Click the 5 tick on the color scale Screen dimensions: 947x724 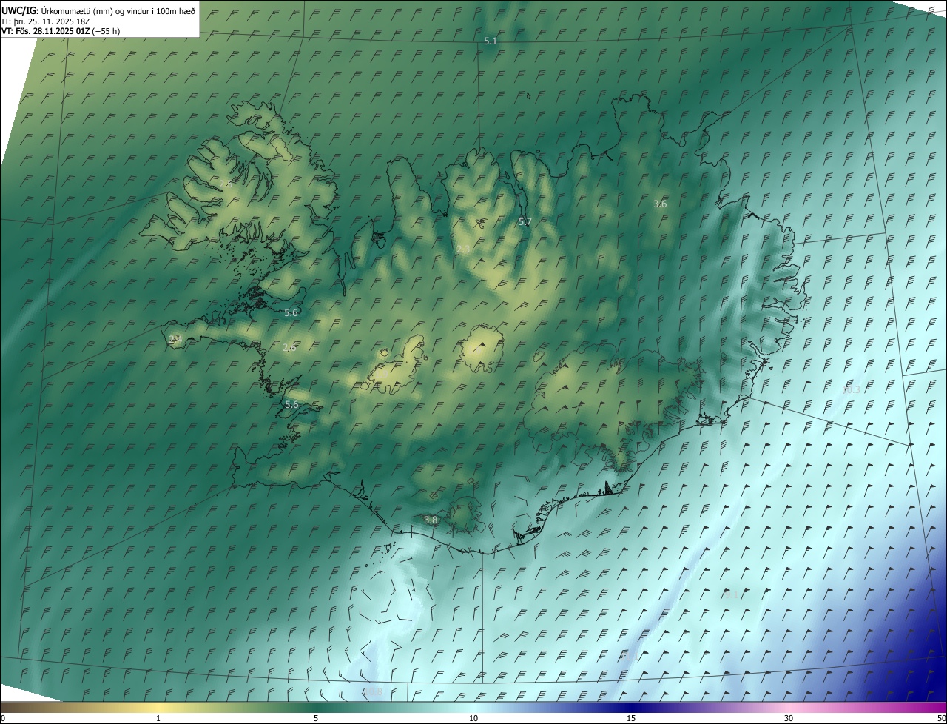pos(316,718)
